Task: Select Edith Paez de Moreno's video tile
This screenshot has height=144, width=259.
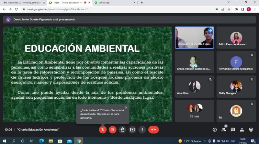Action: pyautogui.click(x=236, y=38)
